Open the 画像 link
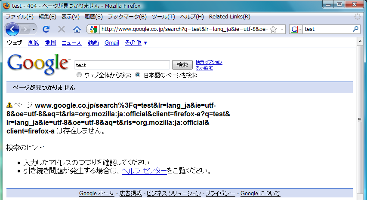The width and height of the screenshot is (367, 200). tap(33, 43)
